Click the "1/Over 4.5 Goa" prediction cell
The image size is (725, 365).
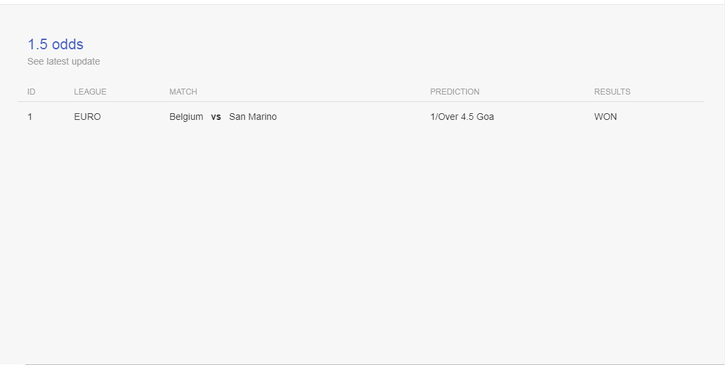[462, 117]
